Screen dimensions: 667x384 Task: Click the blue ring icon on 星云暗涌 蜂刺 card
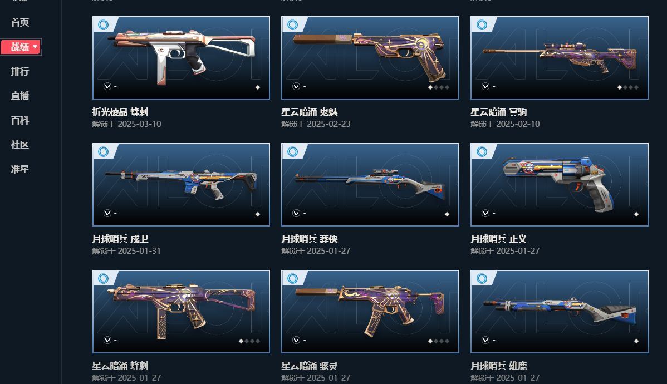click(x=104, y=278)
